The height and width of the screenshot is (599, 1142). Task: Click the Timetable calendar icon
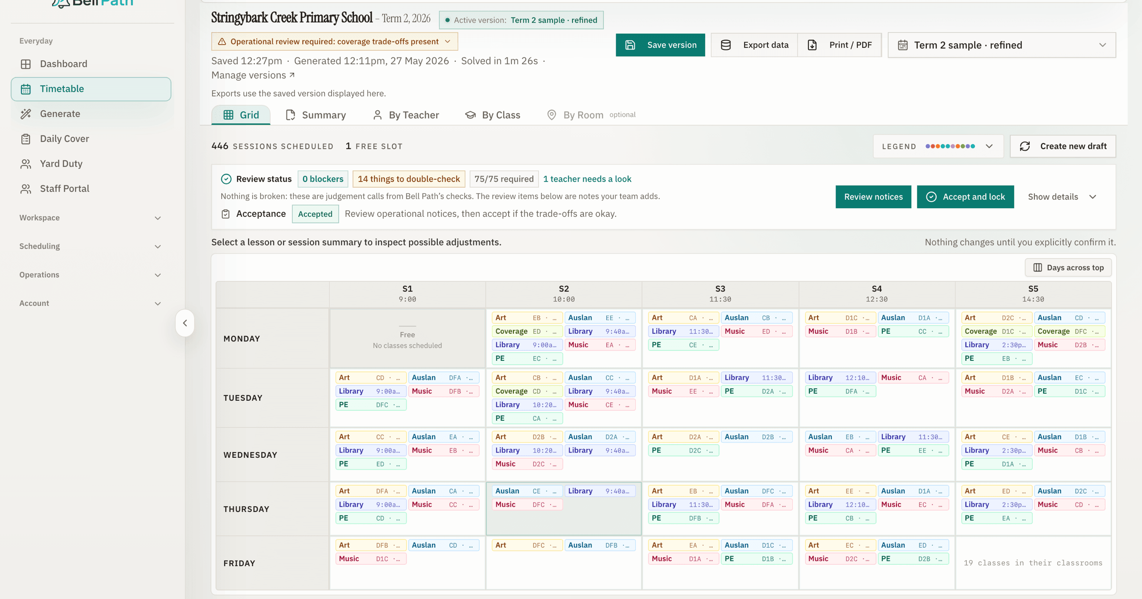26,89
